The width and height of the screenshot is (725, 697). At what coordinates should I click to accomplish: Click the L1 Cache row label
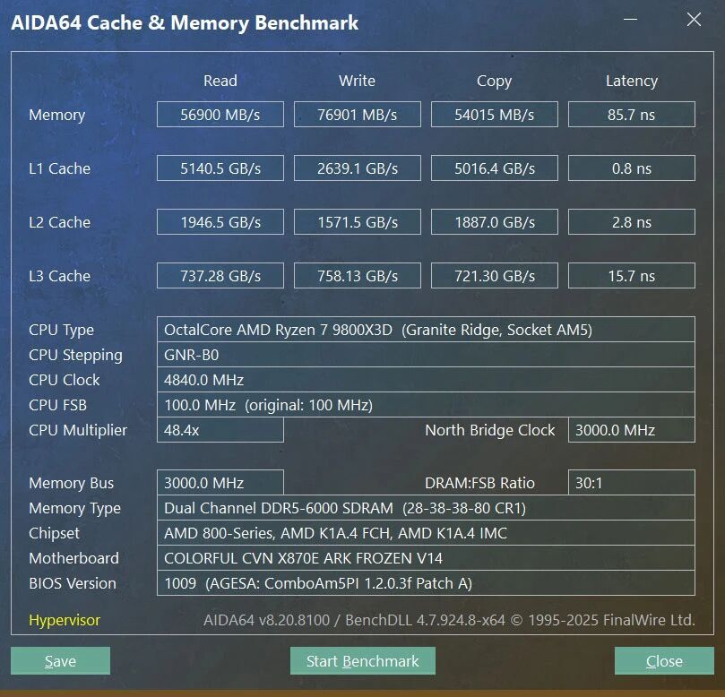pos(60,168)
